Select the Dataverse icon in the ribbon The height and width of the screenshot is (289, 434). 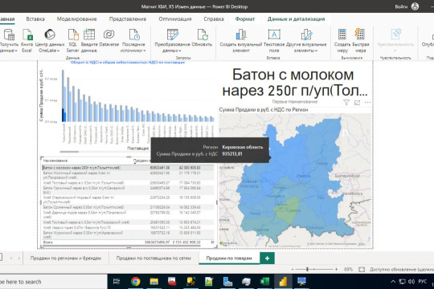click(x=108, y=35)
